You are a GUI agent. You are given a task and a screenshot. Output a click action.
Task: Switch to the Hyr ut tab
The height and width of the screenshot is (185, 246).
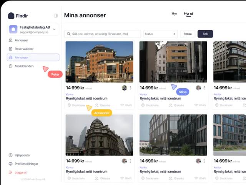click(188, 14)
